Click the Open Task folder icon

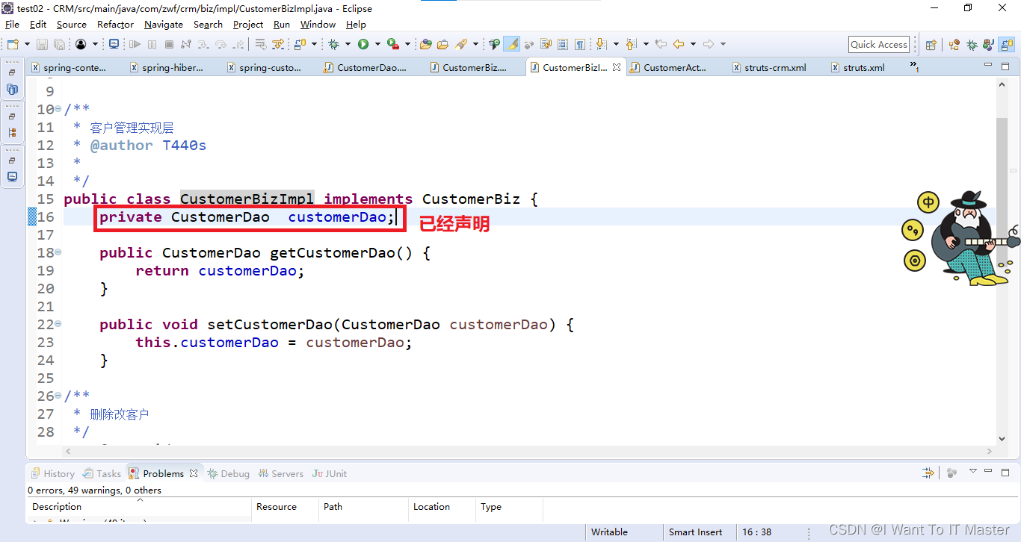click(x=442, y=44)
